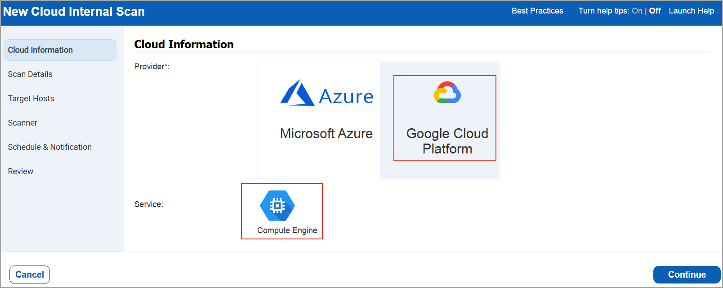Jump to the Review step
This screenshot has width=723, height=288.
coord(21,171)
